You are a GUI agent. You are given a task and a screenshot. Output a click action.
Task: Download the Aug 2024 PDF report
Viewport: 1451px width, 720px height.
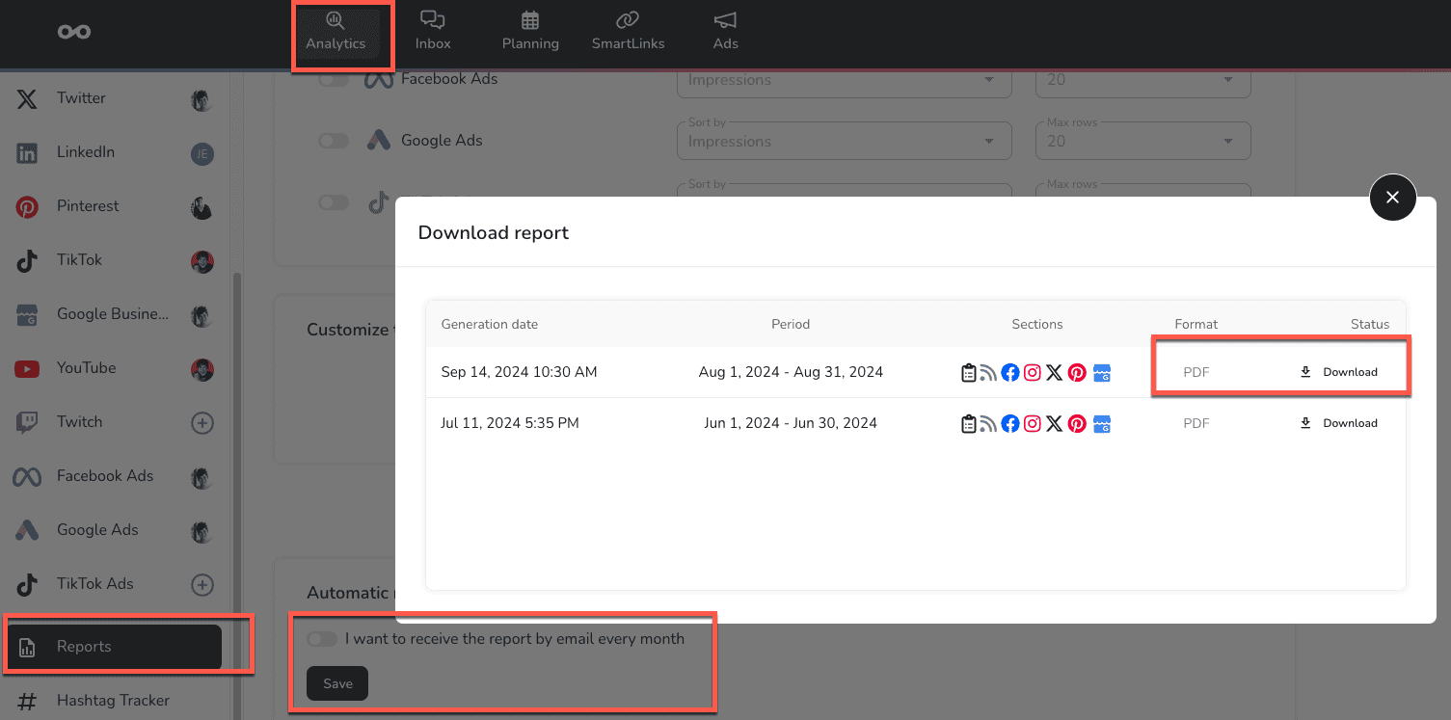click(x=1339, y=372)
